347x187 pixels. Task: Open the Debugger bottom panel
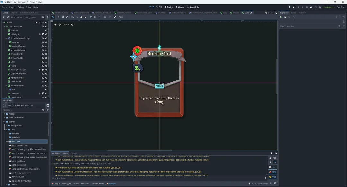point(67,184)
